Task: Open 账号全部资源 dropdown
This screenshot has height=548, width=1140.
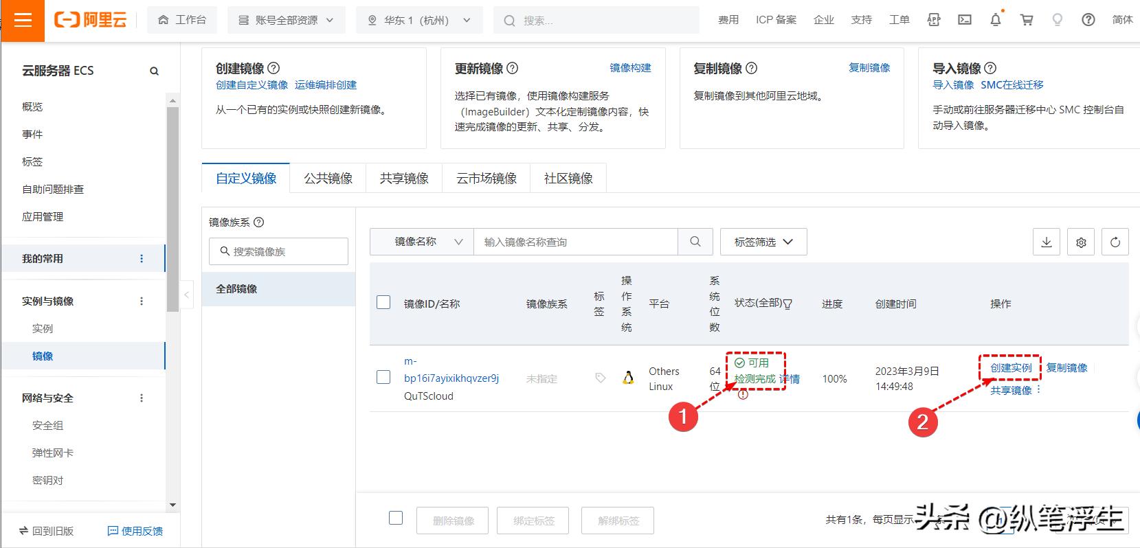Action: click(286, 20)
